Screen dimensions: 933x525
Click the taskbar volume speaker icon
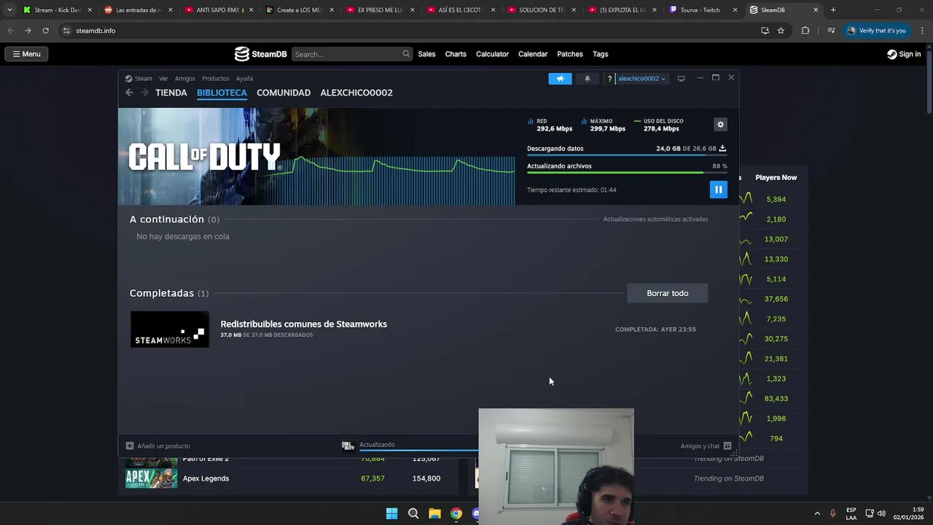click(881, 513)
